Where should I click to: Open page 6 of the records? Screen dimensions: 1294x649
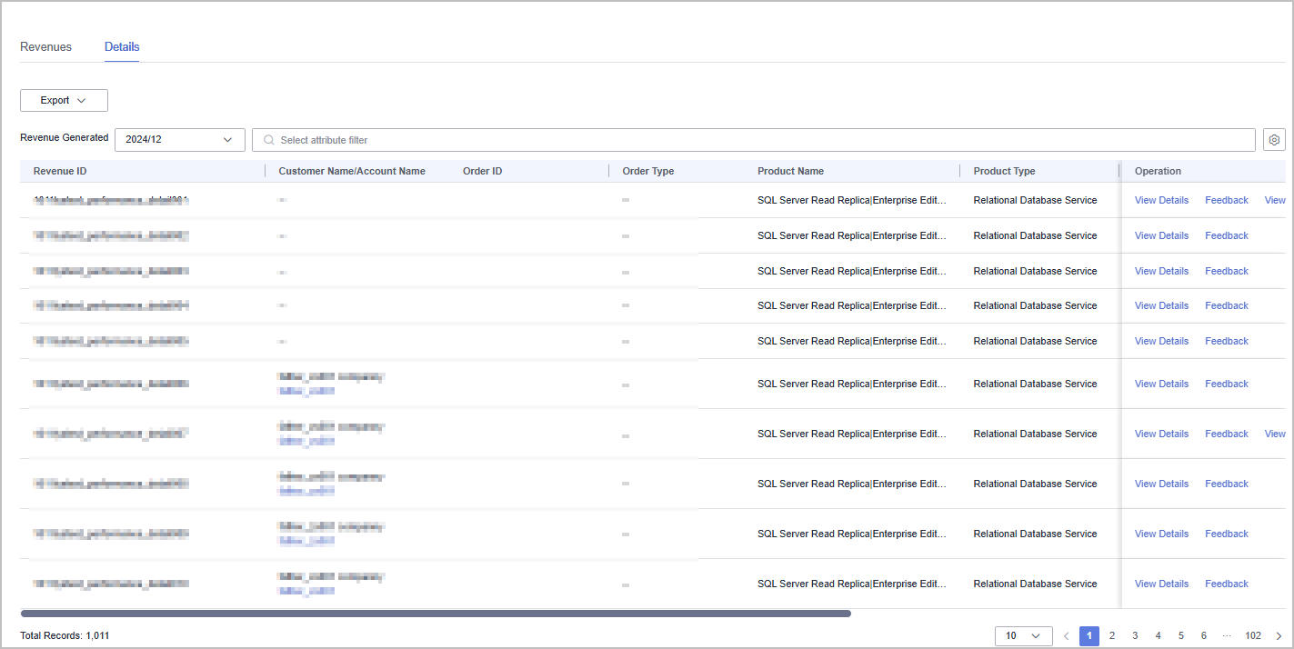[1204, 636]
